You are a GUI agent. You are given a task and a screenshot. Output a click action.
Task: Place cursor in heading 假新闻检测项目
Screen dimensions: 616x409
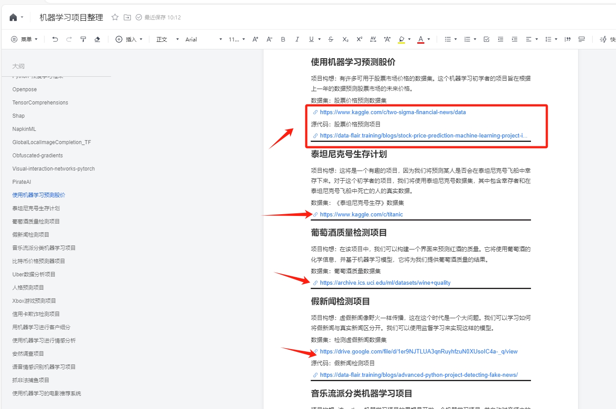pyautogui.click(x=340, y=301)
